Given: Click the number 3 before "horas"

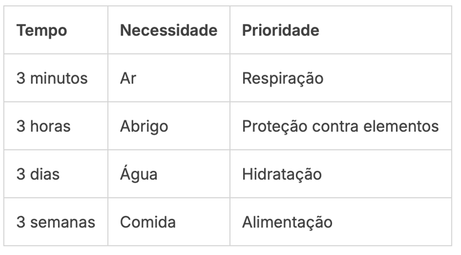Looking at the screenshot, I should click(x=20, y=126).
